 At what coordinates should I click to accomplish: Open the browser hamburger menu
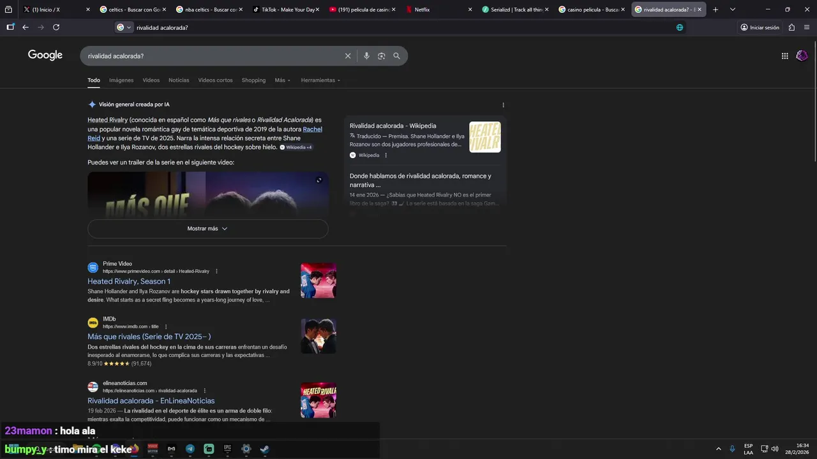click(807, 27)
